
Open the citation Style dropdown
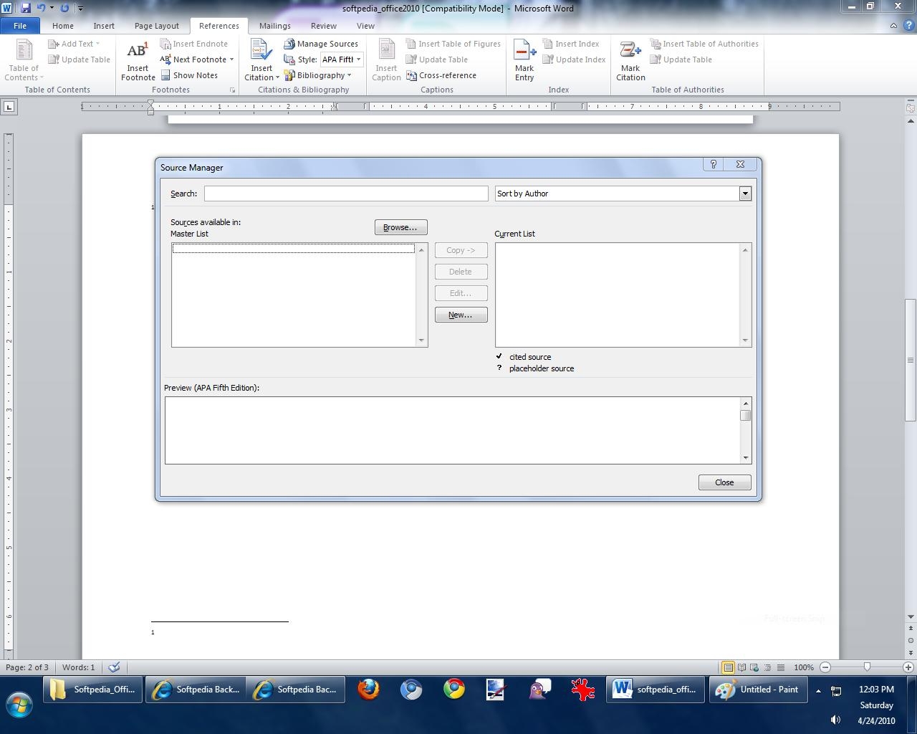pyautogui.click(x=358, y=59)
